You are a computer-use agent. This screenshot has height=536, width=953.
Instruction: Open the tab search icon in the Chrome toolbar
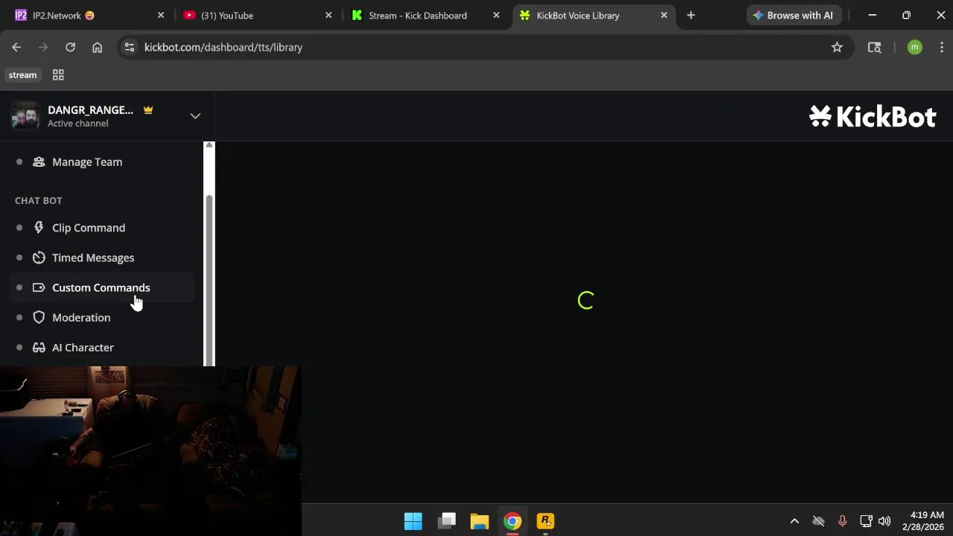point(875,48)
